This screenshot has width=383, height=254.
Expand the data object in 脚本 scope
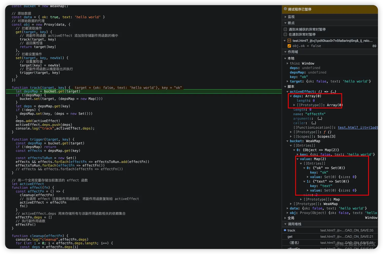[x=288, y=208]
